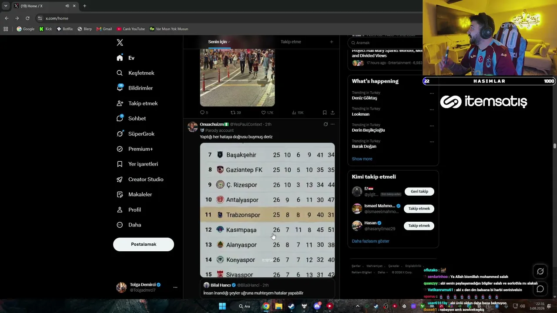557x313 pixels.
Task: Open more options for Lookman trend
Action: click(x=432, y=110)
